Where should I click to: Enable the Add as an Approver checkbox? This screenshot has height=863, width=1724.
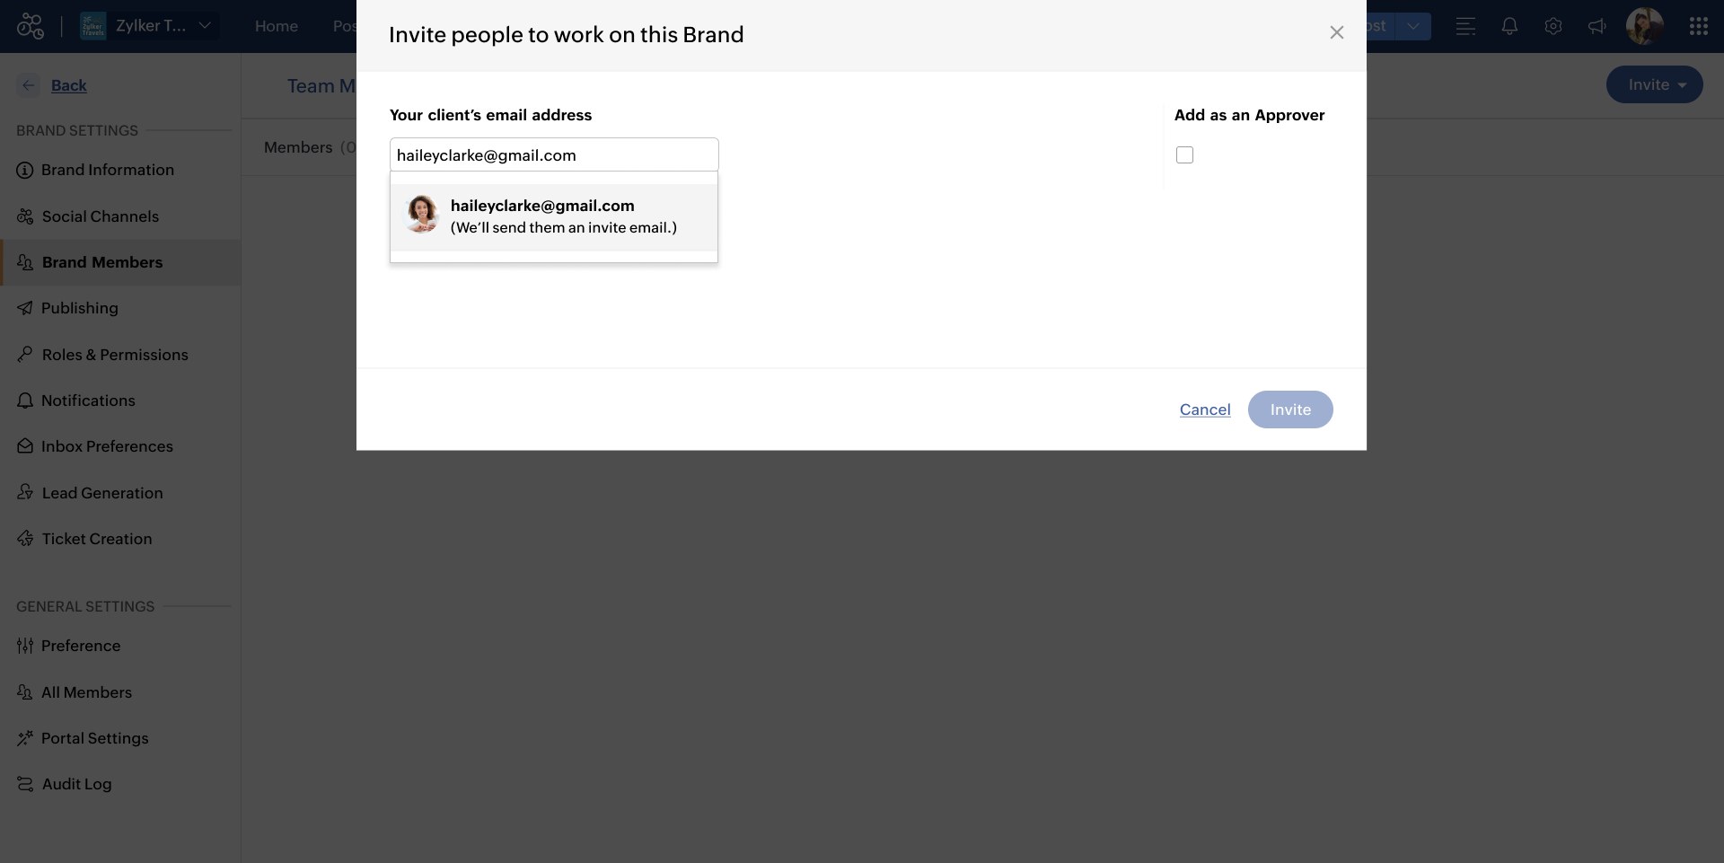[x=1184, y=155]
